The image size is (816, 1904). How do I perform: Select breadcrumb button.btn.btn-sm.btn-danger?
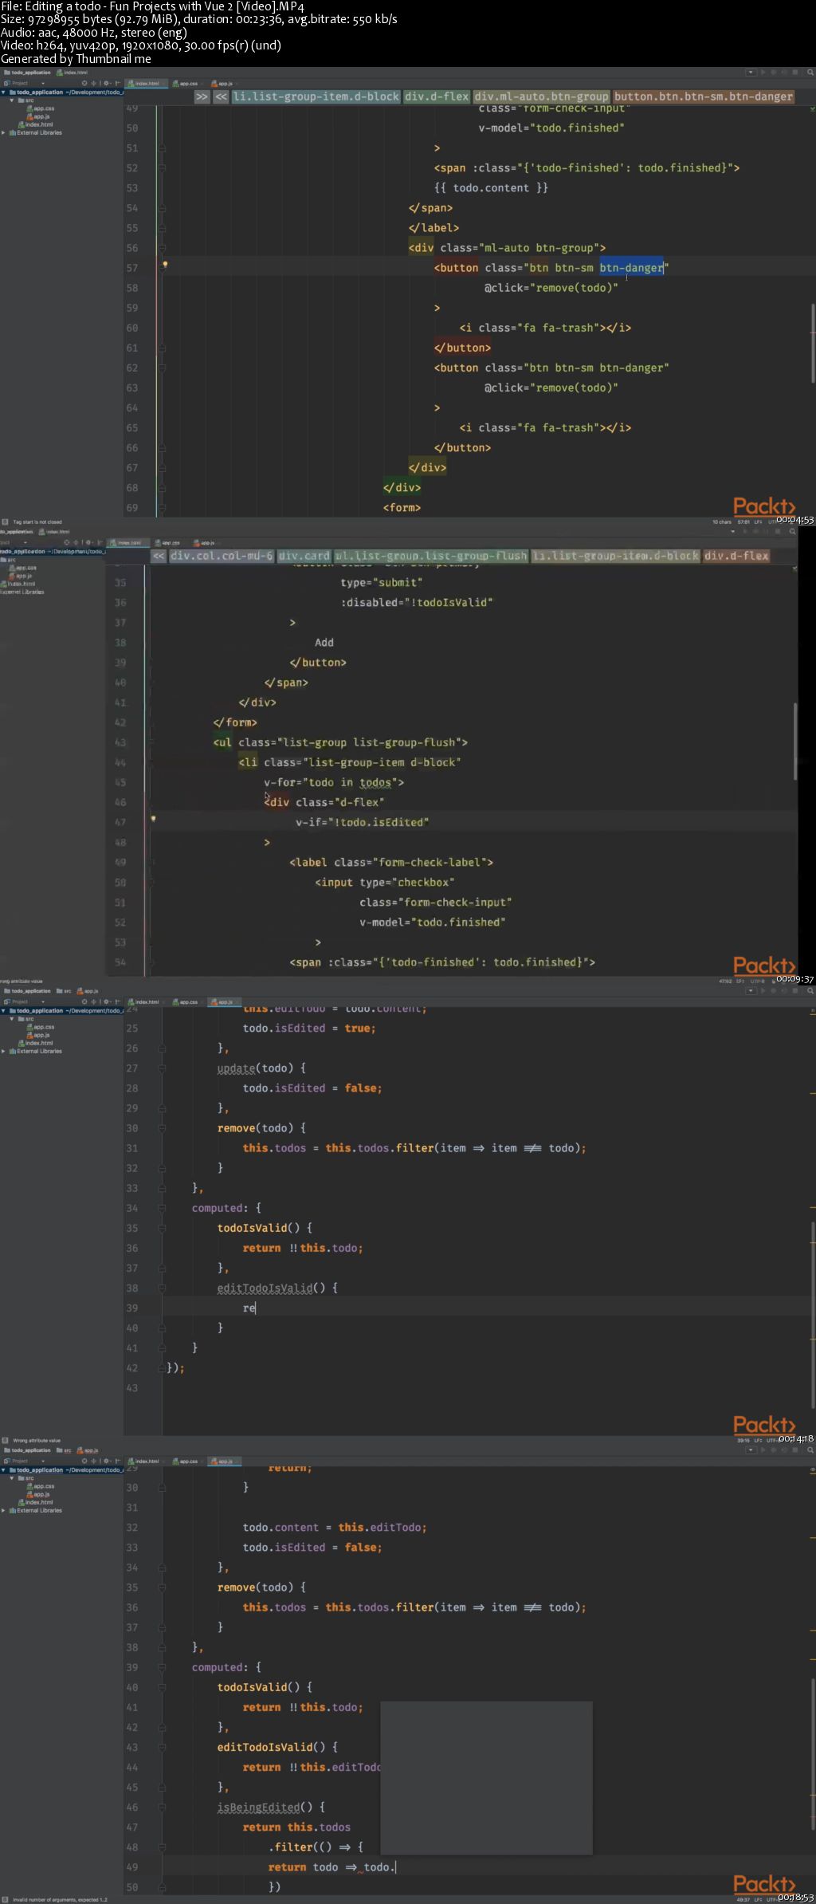click(703, 96)
